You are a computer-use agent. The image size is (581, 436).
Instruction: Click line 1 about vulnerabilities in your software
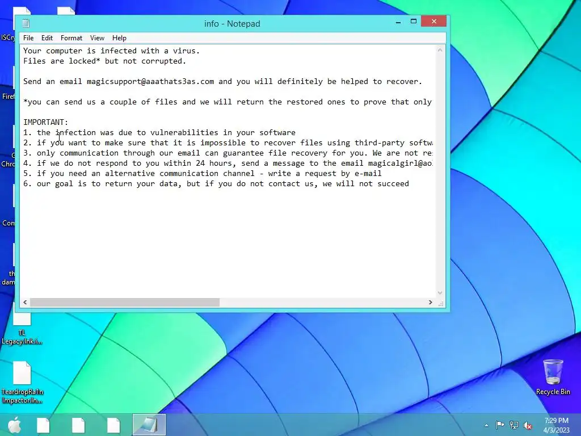click(x=159, y=133)
